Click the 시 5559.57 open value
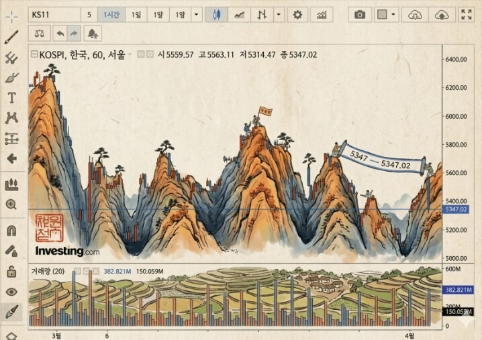482x340 pixels. point(175,55)
